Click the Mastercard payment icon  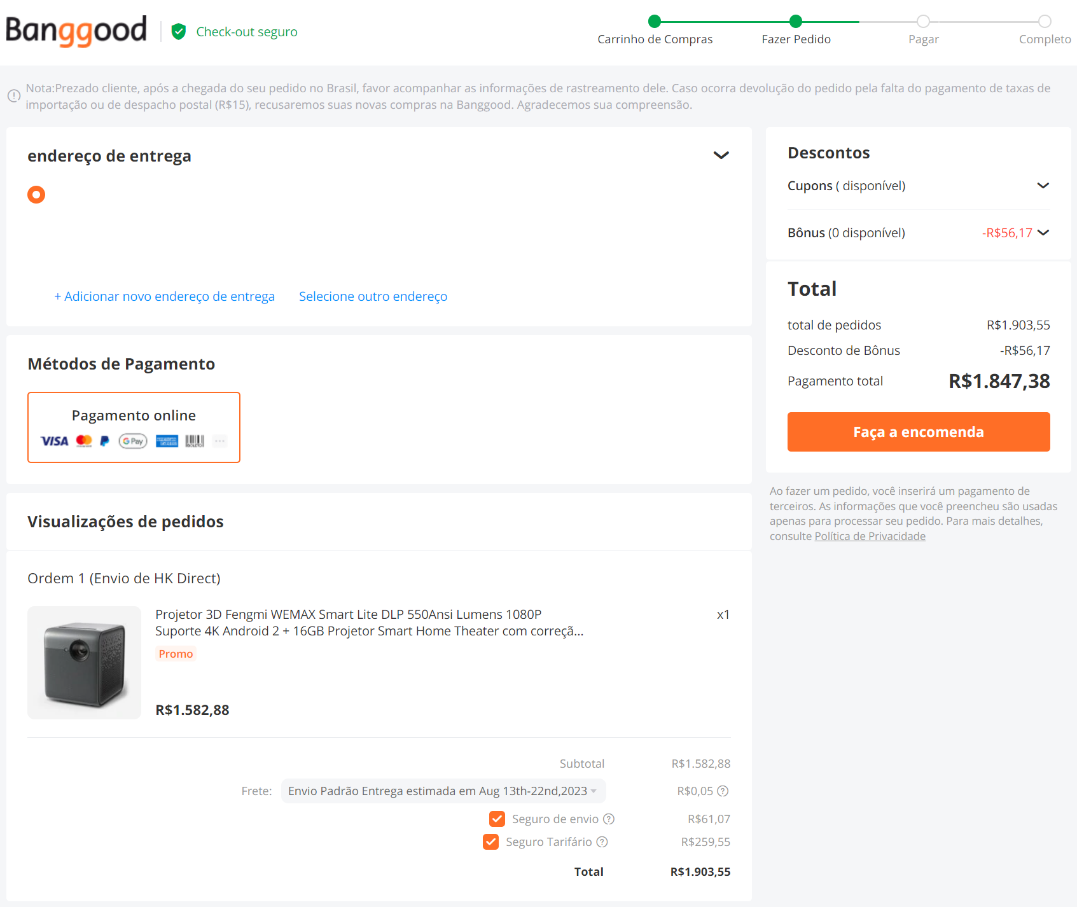tap(84, 441)
